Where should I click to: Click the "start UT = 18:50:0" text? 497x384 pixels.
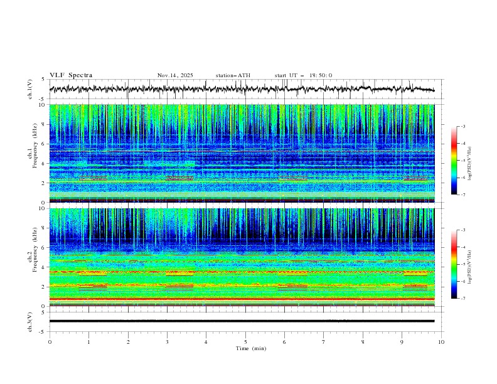point(303,75)
